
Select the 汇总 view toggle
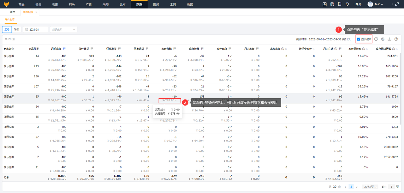[x=7, y=29]
